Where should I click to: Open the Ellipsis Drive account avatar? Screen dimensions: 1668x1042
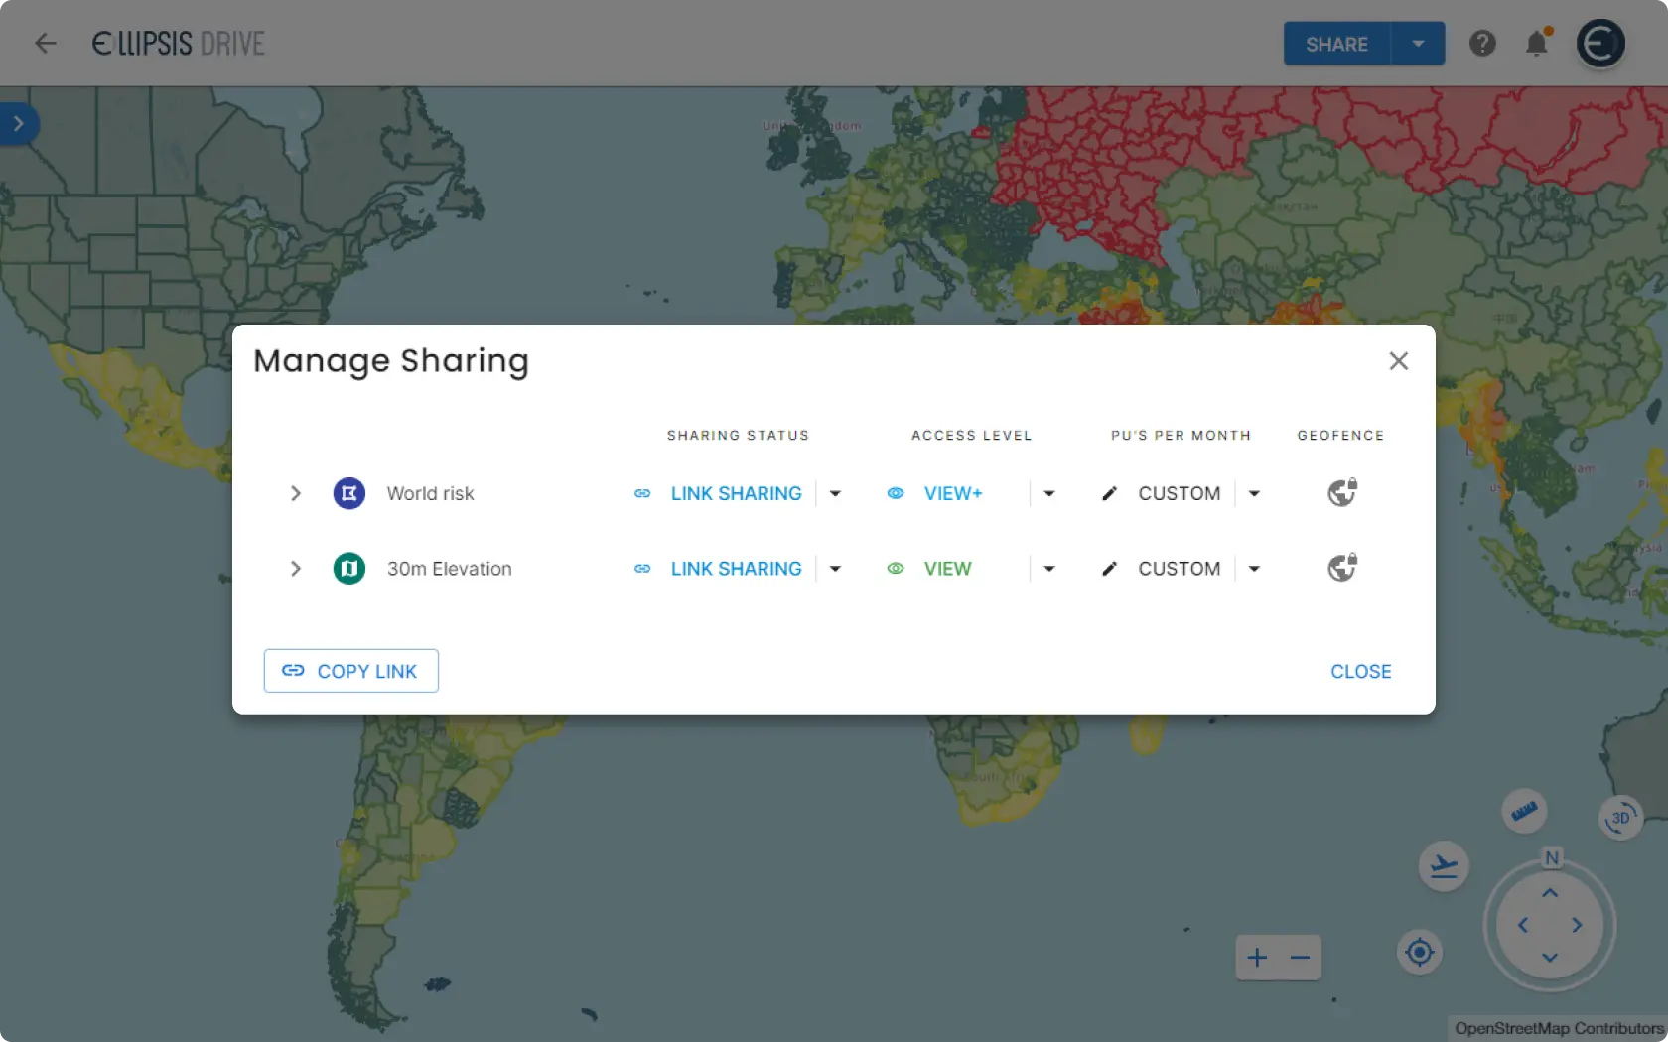click(x=1600, y=44)
